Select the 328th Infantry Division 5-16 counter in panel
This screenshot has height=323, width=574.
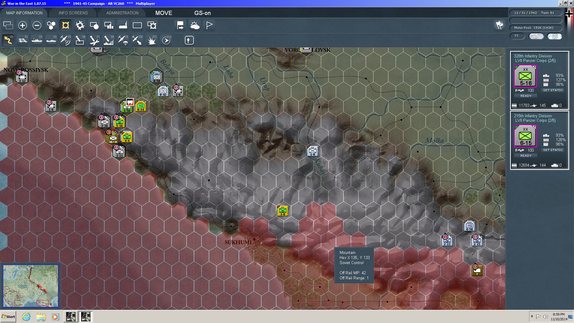tap(525, 76)
